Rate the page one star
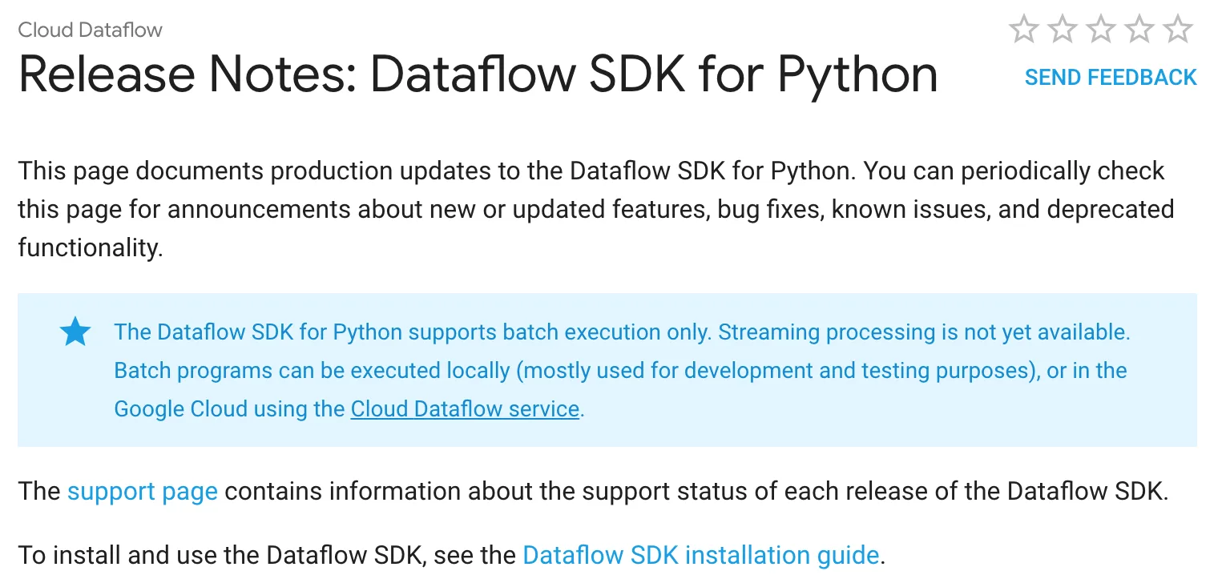This screenshot has height=583, width=1226. pos(1023,30)
